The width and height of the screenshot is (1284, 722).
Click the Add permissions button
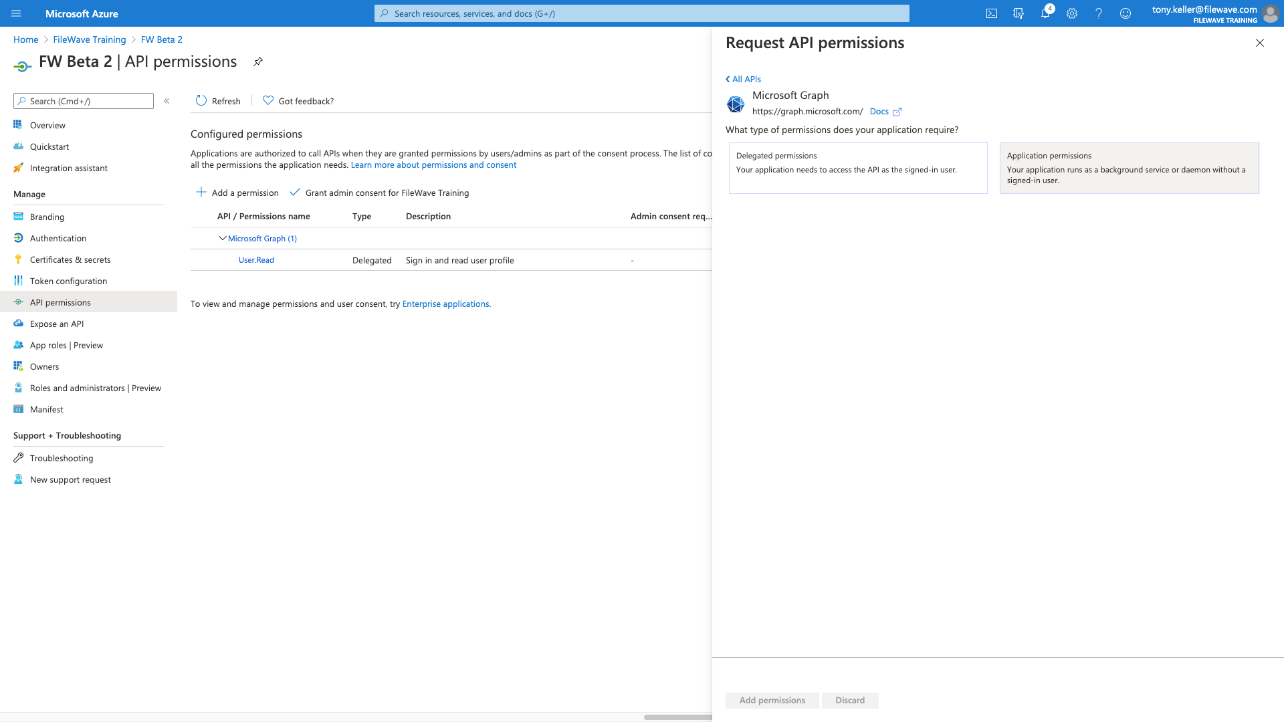coord(772,700)
